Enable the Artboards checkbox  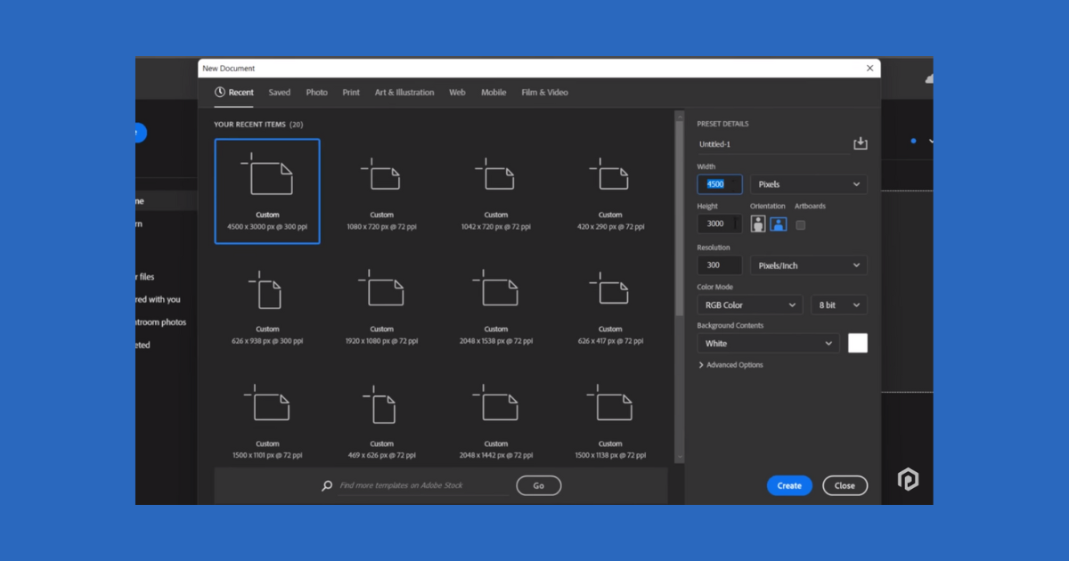[800, 225]
